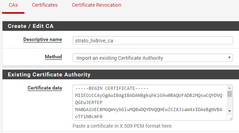The height and width of the screenshot is (133, 239).
Task: Place cursor on the oTF1N0cmF0 line
Action: pos(89,117)
